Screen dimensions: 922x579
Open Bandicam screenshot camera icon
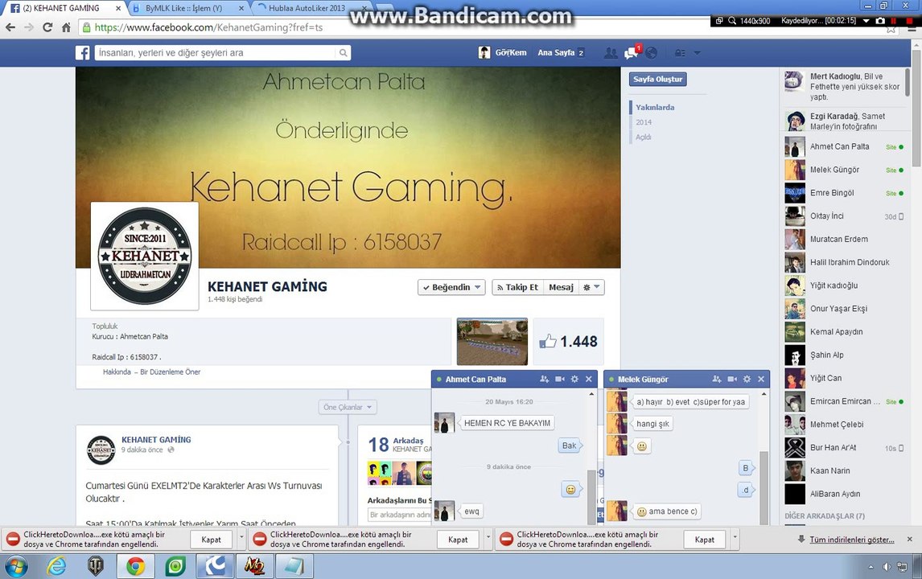tap(880, 21)
